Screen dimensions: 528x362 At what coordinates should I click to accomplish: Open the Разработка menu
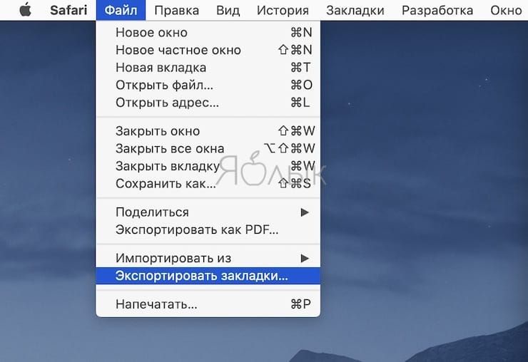437,11
